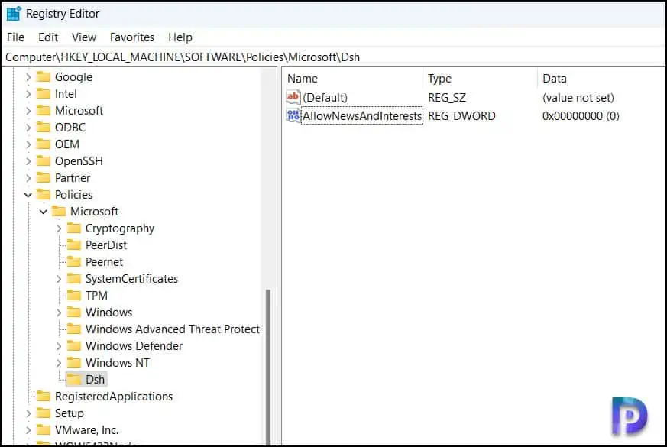Select the VMware, Inc. folder icon
The image size is (667, 447).
point(44,430)
